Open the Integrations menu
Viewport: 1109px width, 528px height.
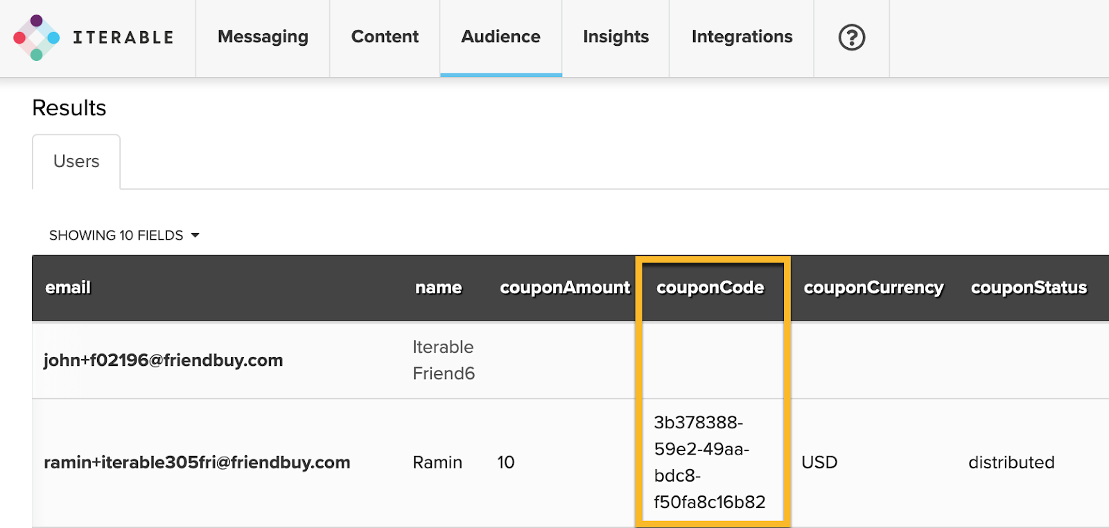742,37
